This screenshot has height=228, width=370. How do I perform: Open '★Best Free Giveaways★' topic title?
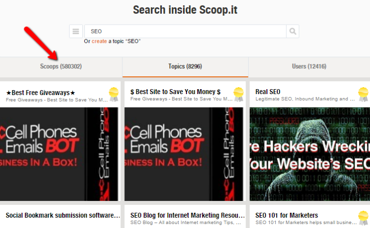pos(40,93)
